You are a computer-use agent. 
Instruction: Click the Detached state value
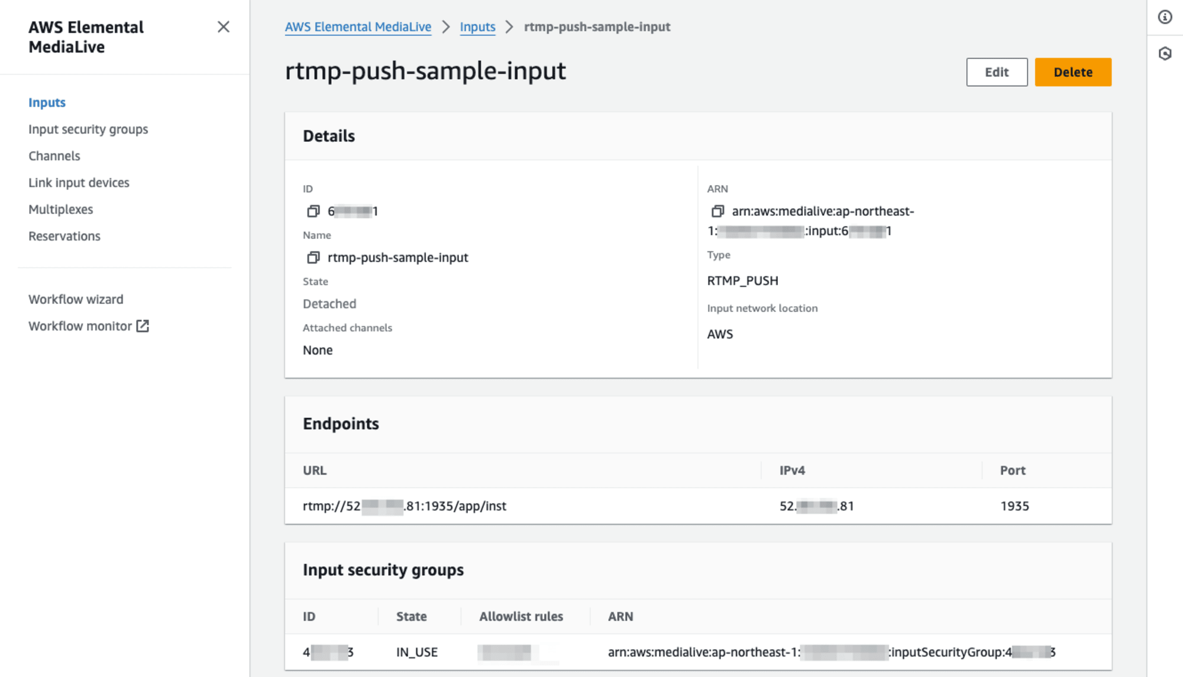[329, 303]
